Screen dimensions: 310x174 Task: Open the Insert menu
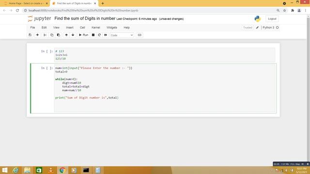(x=70, y=28)
